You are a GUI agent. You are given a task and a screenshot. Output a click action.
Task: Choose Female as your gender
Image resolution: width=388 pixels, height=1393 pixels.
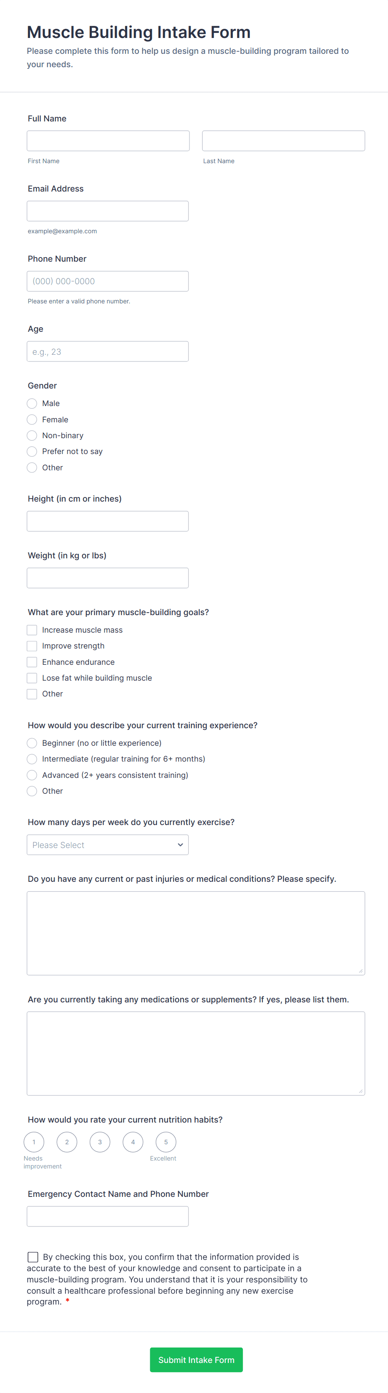[32, 419]
